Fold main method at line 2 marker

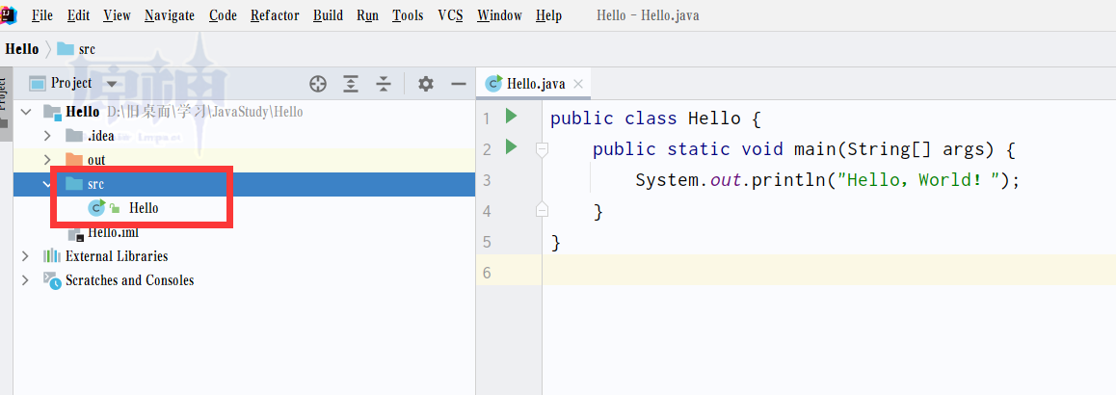pos(542,149)
